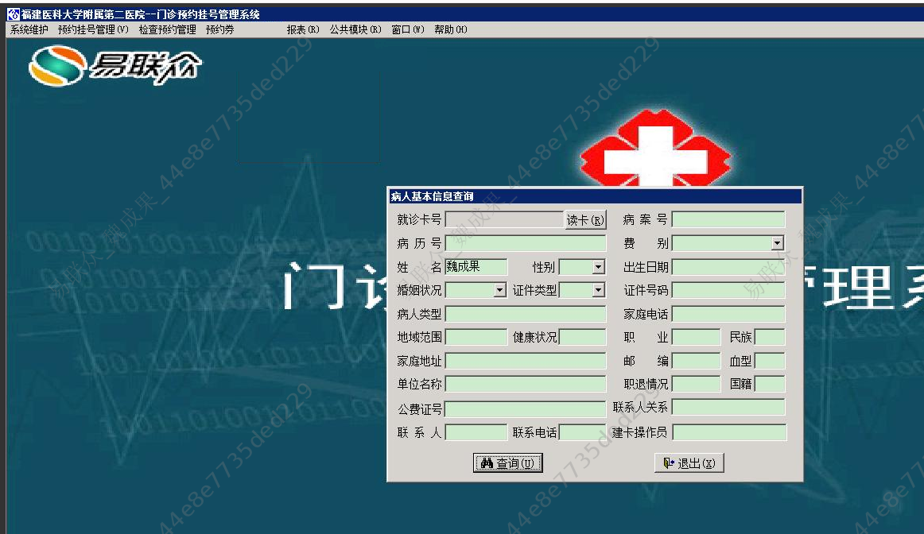Click the 病人基本信息查询 dialog title bar
The image size is (924, 534).
(x=595, y=196)
